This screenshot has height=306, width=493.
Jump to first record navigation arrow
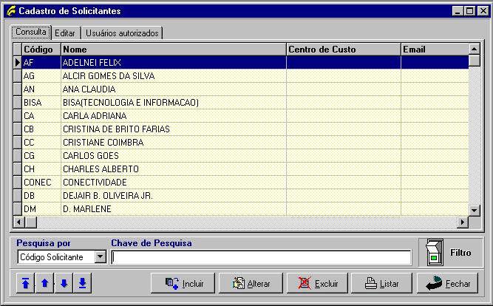[25, 283]
